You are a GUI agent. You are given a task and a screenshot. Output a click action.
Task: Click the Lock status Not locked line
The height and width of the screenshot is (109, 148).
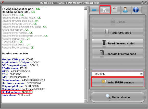tap(16, 95)
